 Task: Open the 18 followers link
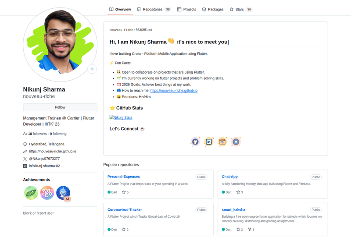pos(37,134)
